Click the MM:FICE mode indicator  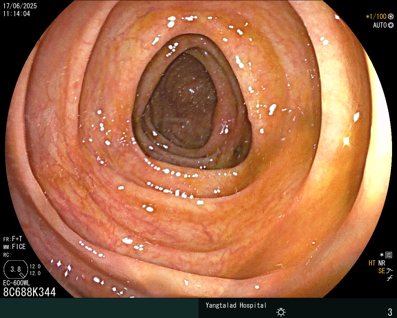tap(15, 247)
